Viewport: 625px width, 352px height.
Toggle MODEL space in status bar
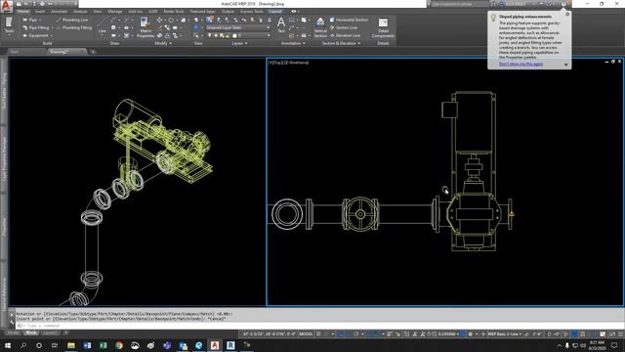pos(306,334)
